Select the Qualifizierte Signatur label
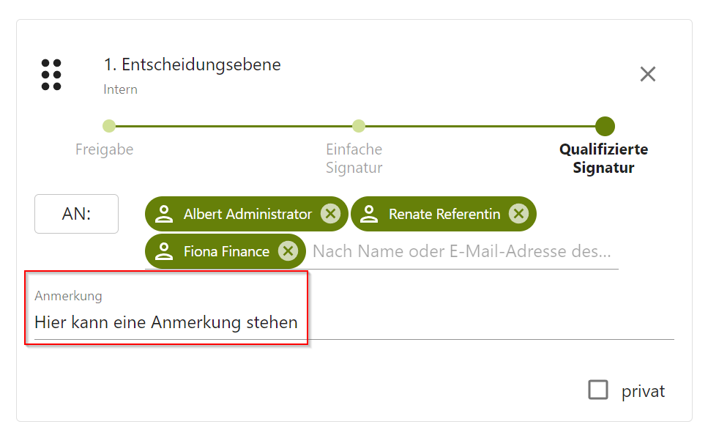This screenshot has height=427, width=708. [603, 157]
